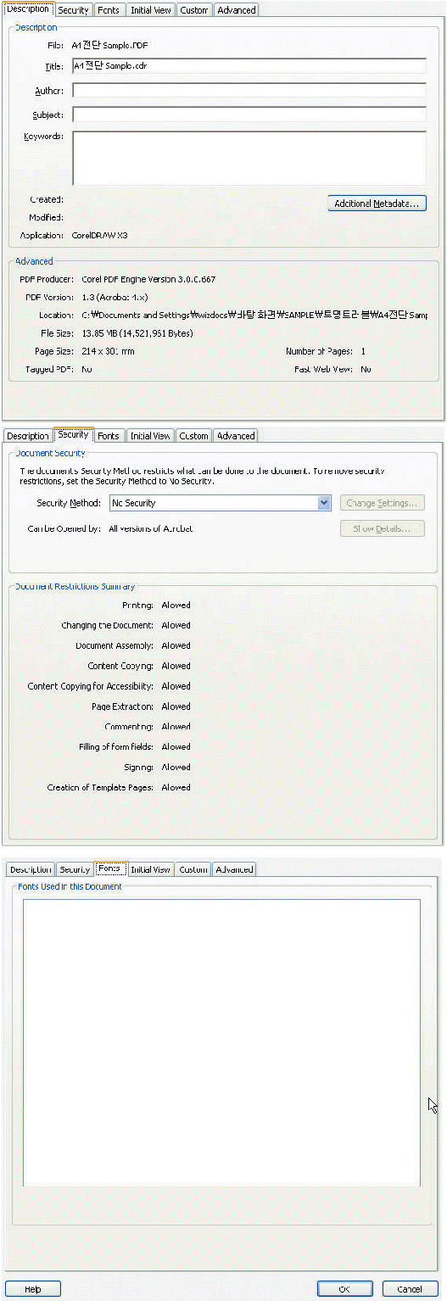447x1301 pixels.
Task: Open the Security Method dropdown showing No Security
Action: pyautogui.click(x=219, y=503)
